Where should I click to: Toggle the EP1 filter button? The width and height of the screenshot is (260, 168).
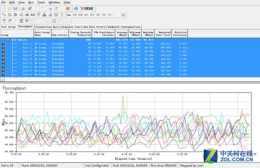tap(86, 15)
